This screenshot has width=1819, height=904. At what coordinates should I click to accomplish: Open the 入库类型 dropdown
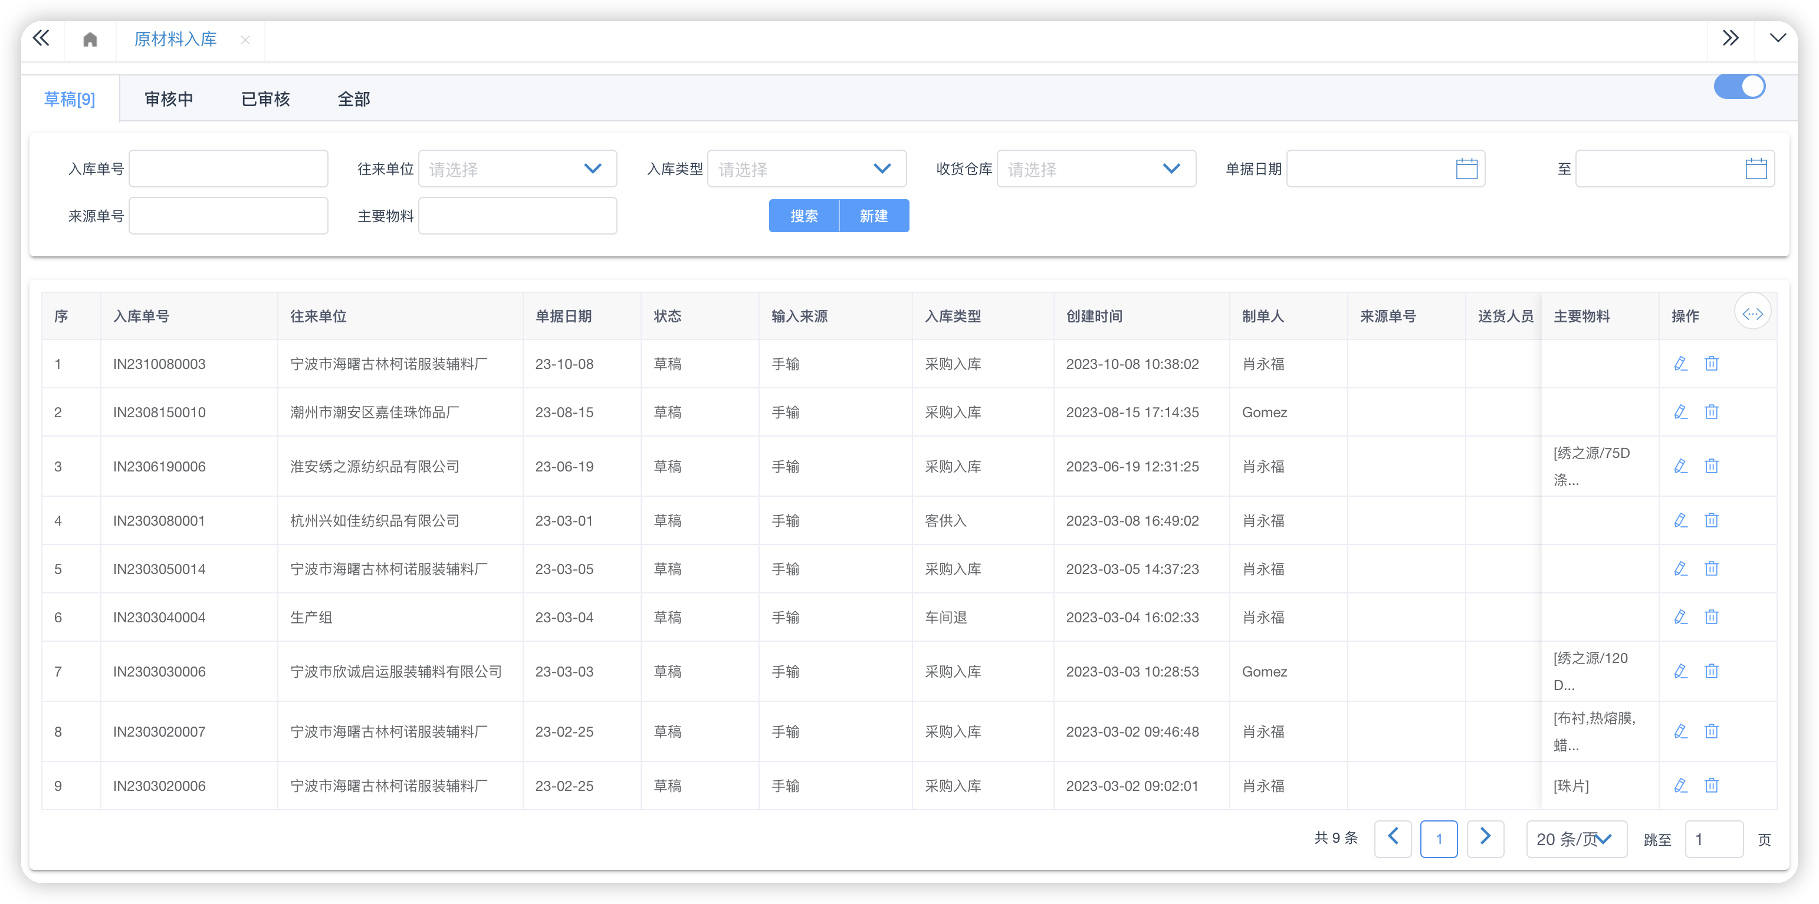click(x=806, y=169)
